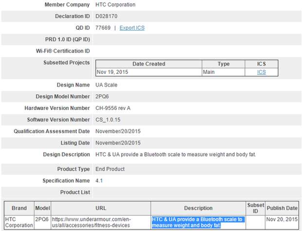Viewport: 302px width, 231px height.
Task: Open the ICS link in Subsetted Projects table
Action: [262, 72]
